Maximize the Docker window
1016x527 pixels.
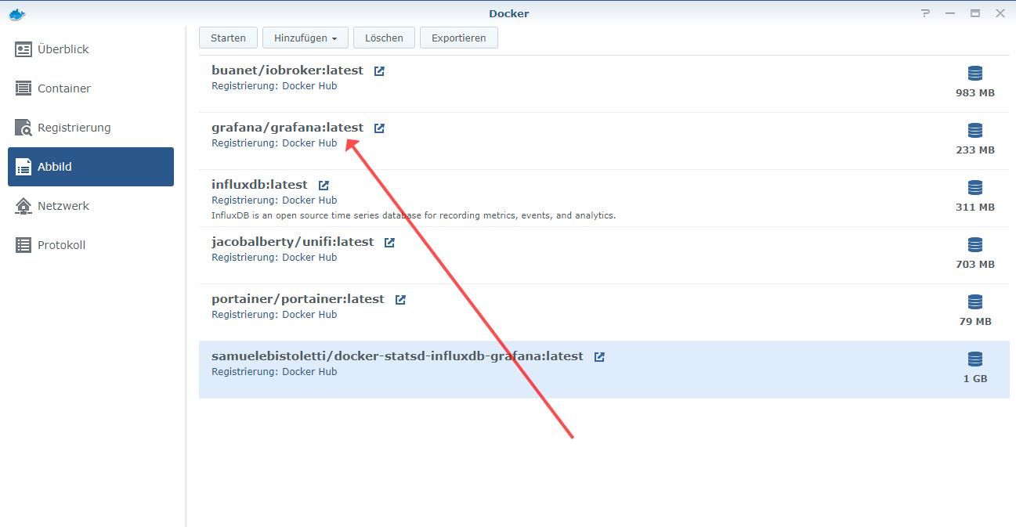(x=975, y=13)
